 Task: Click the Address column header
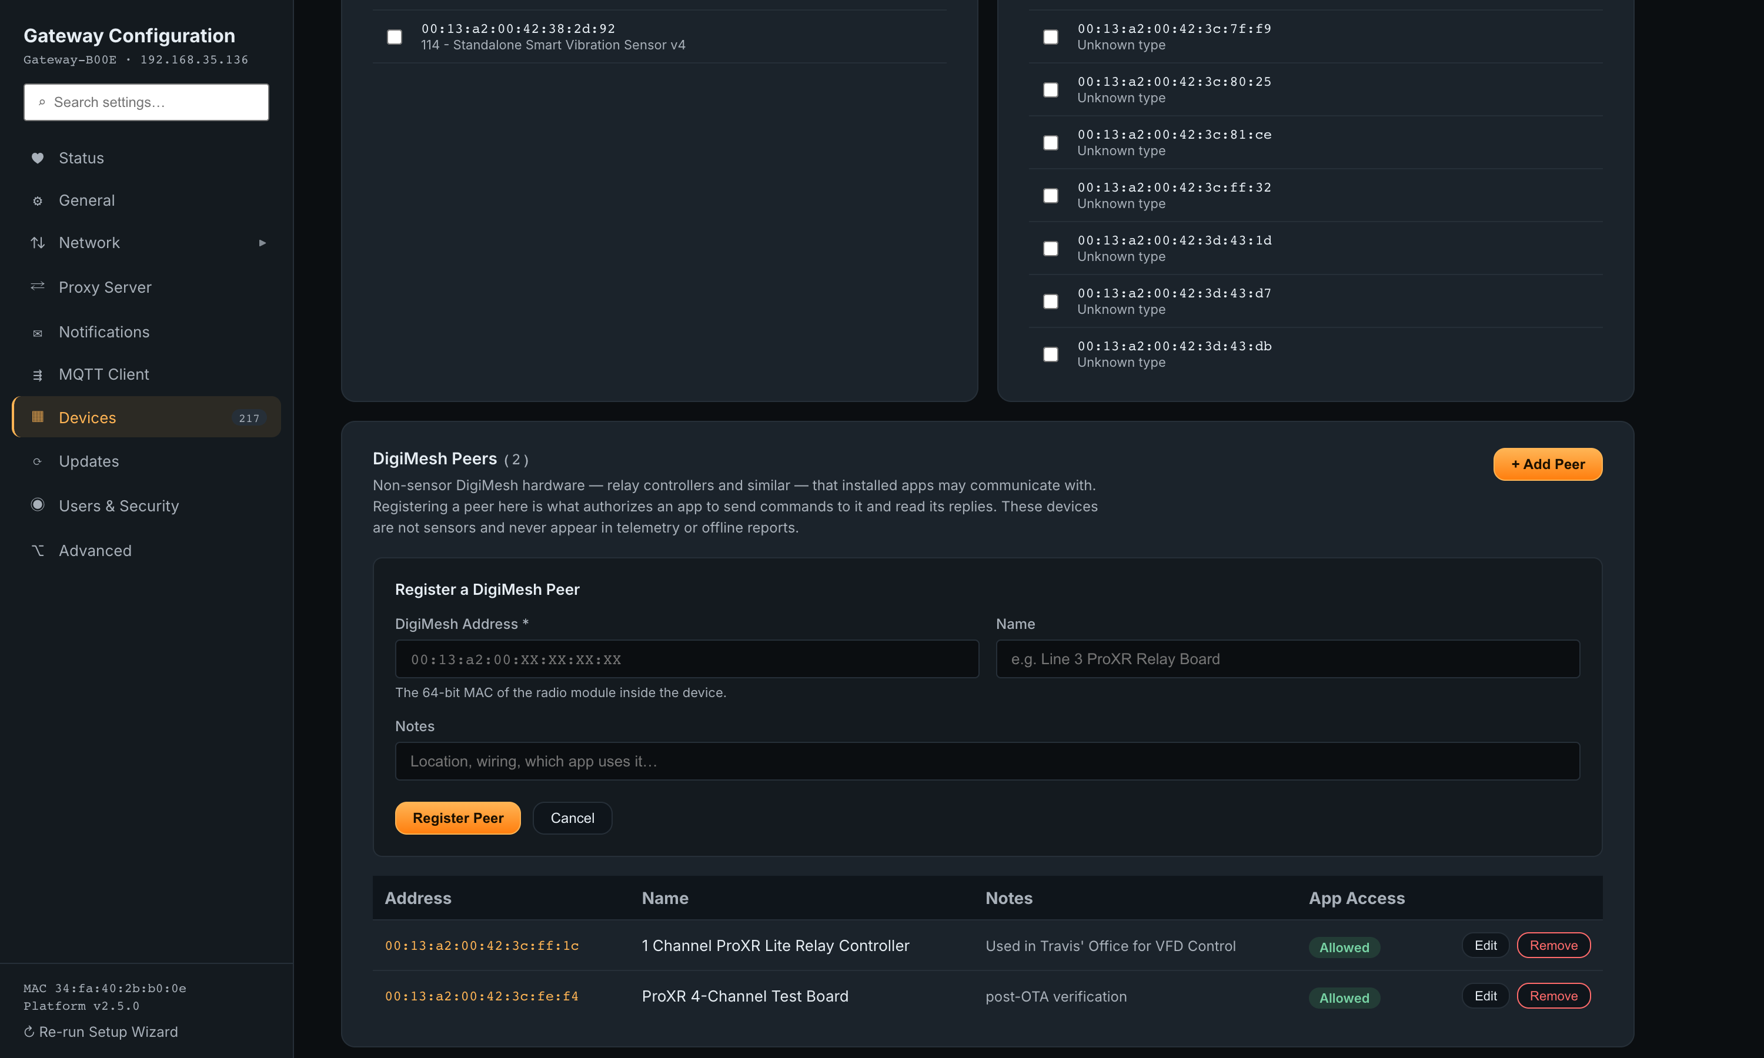point(418,898)
